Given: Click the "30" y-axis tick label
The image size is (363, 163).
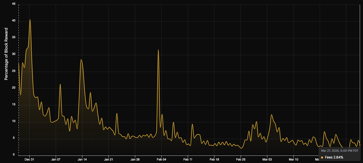Looking at the screenshot, I should pos(13,54).
